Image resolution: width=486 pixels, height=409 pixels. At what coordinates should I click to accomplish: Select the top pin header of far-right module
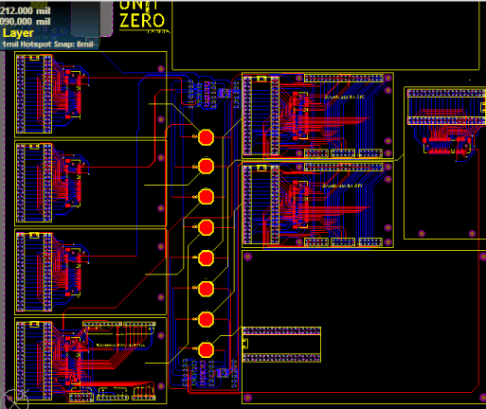point(446,93)
